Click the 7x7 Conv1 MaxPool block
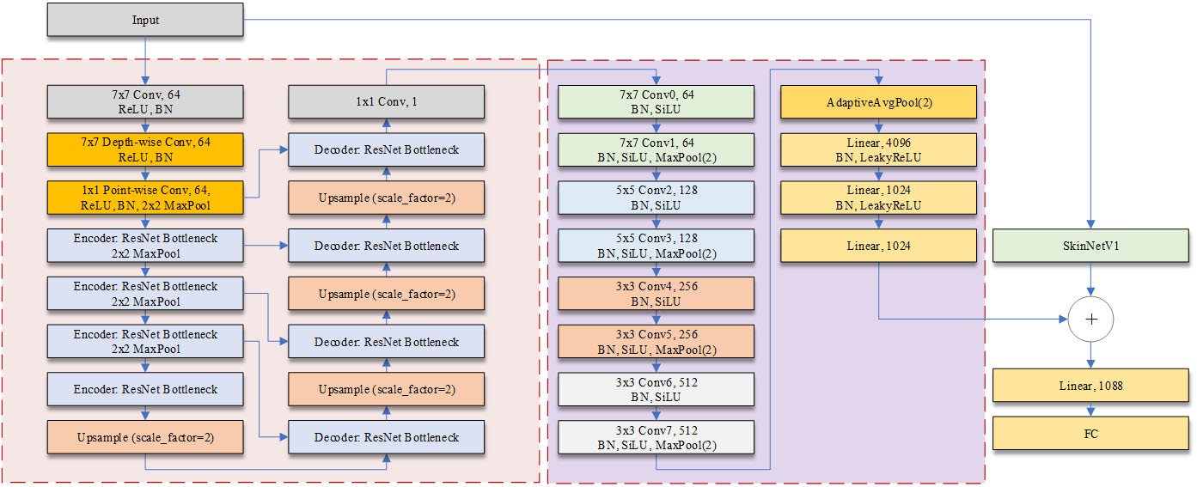The height and width of the screenshot is (487, 1197). 657,149
